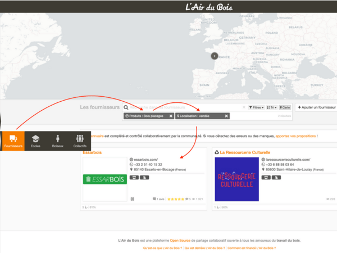Click 'Ajouter un fournisseur' button
Image resolution: width=337 pixels, height=253 pixels.
tap(316, 107)
